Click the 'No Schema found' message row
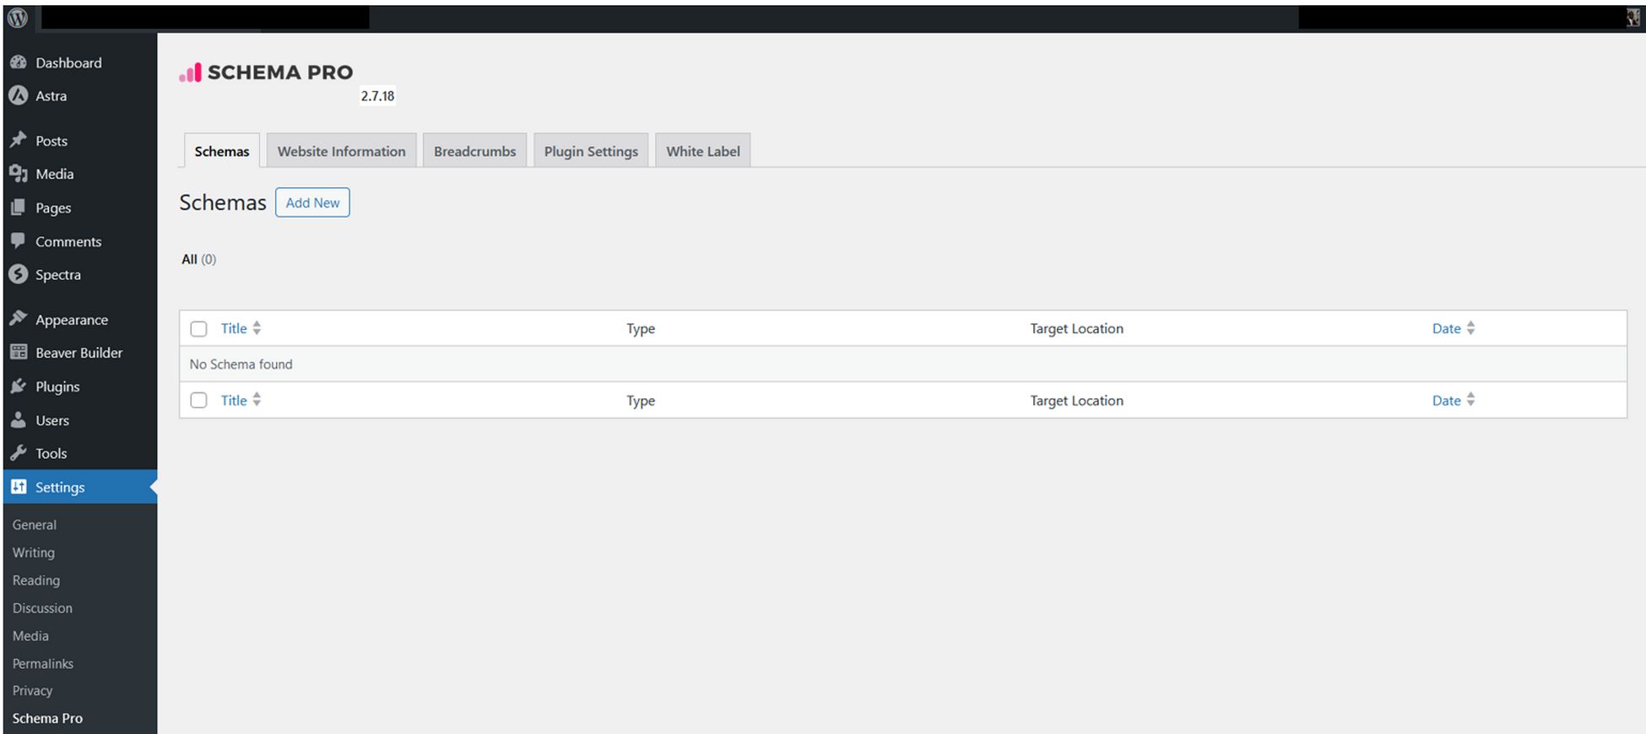 (902, 364)
